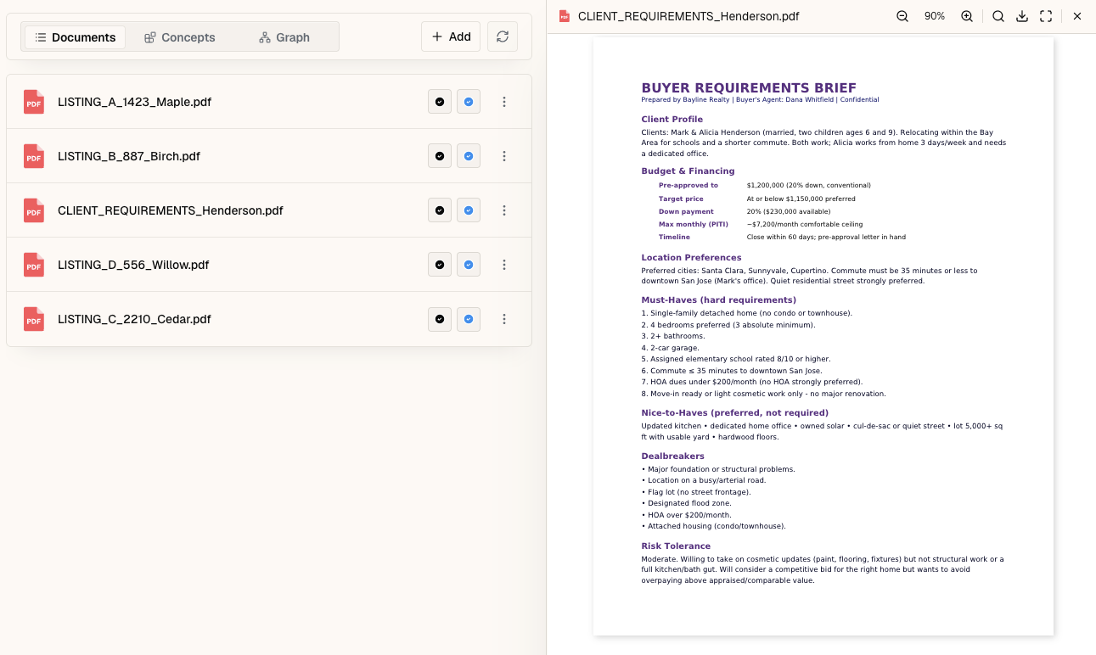The width and height of the screenshot is (1096, 655).
Task: Click the refresh documents icon
Action: pos(503,36)
